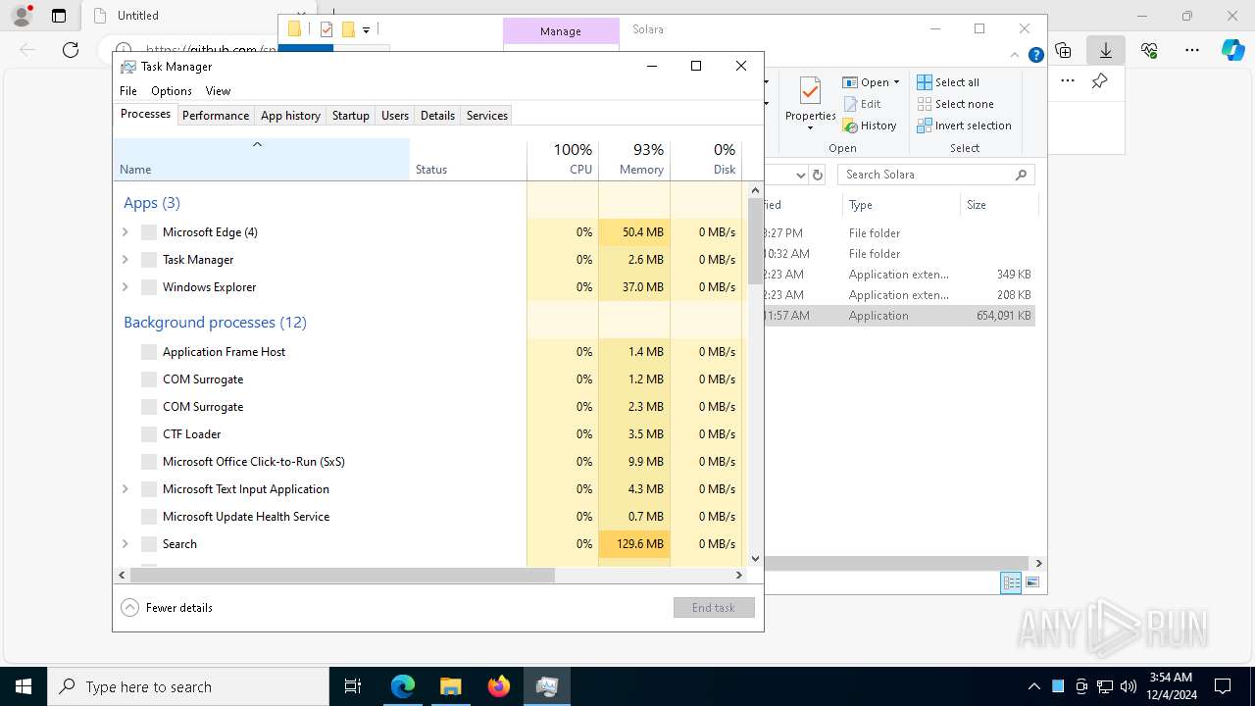Expand the Windows Explorer process row
Image resolution: width=1255 pixels, height=706 pixels.
click(x=125, y=287)
